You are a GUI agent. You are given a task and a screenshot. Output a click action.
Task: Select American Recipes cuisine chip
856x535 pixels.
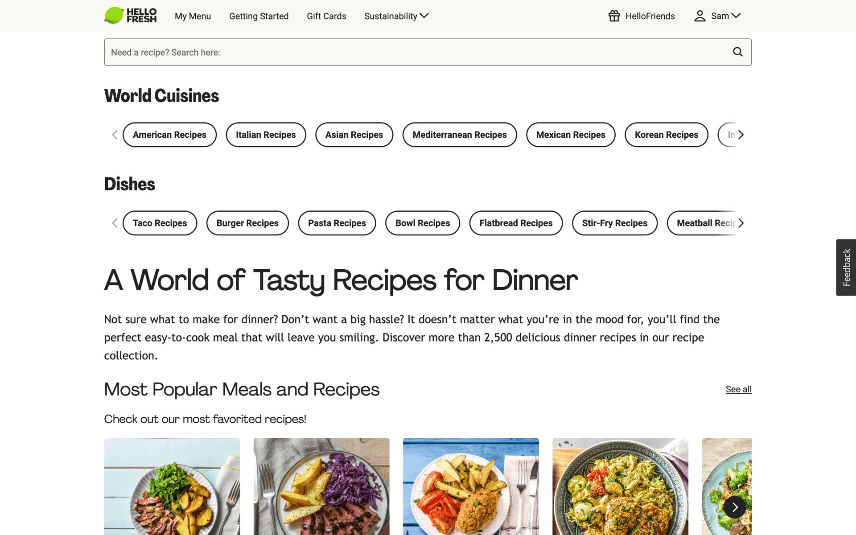point(169,135)
